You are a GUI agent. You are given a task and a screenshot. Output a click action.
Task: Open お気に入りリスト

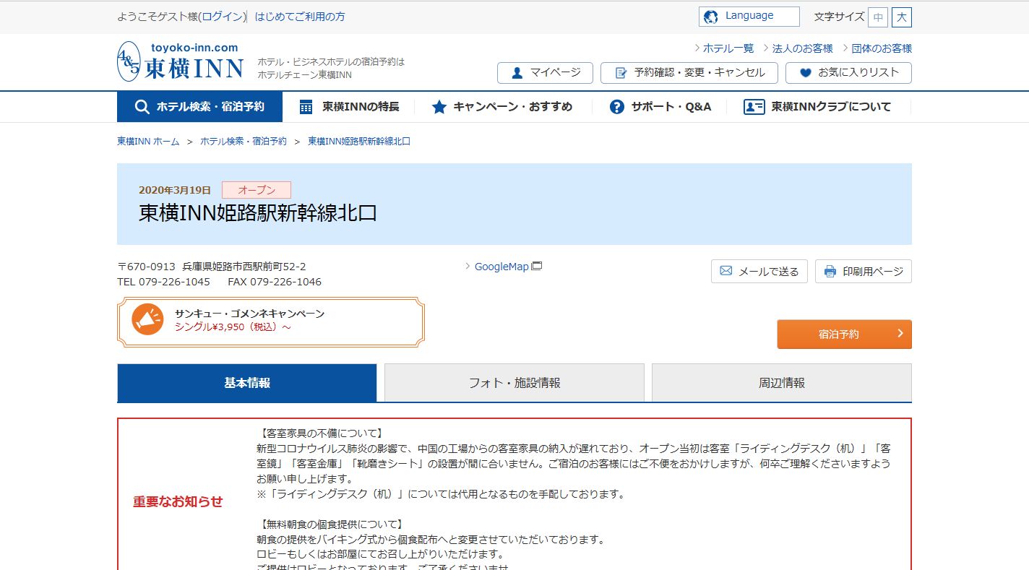coord(848,73)
